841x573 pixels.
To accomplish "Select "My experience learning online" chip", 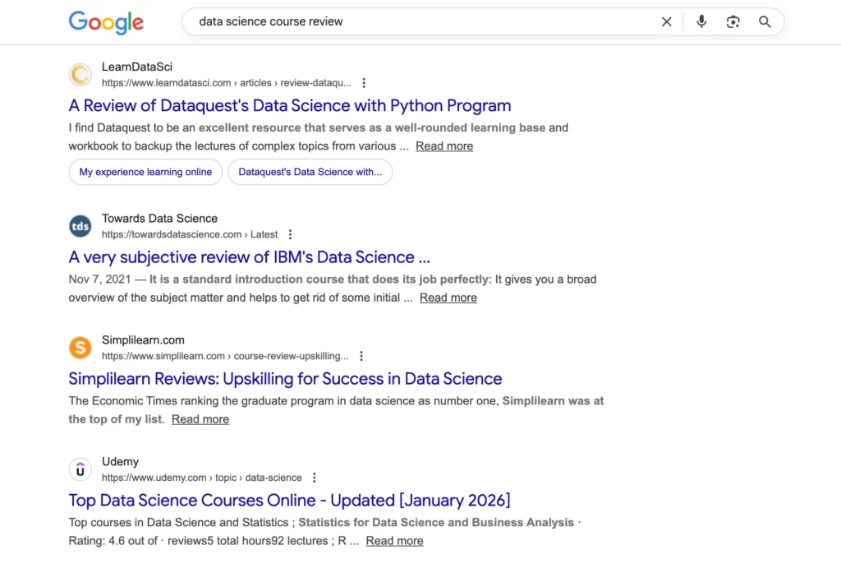I will pyautogui.click(x=145, y=172).
